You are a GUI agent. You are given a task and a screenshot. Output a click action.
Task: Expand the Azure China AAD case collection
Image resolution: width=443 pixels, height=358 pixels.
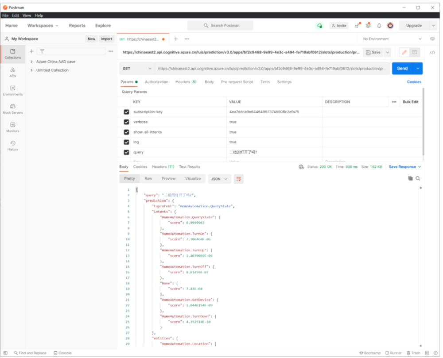coord(31,62)
